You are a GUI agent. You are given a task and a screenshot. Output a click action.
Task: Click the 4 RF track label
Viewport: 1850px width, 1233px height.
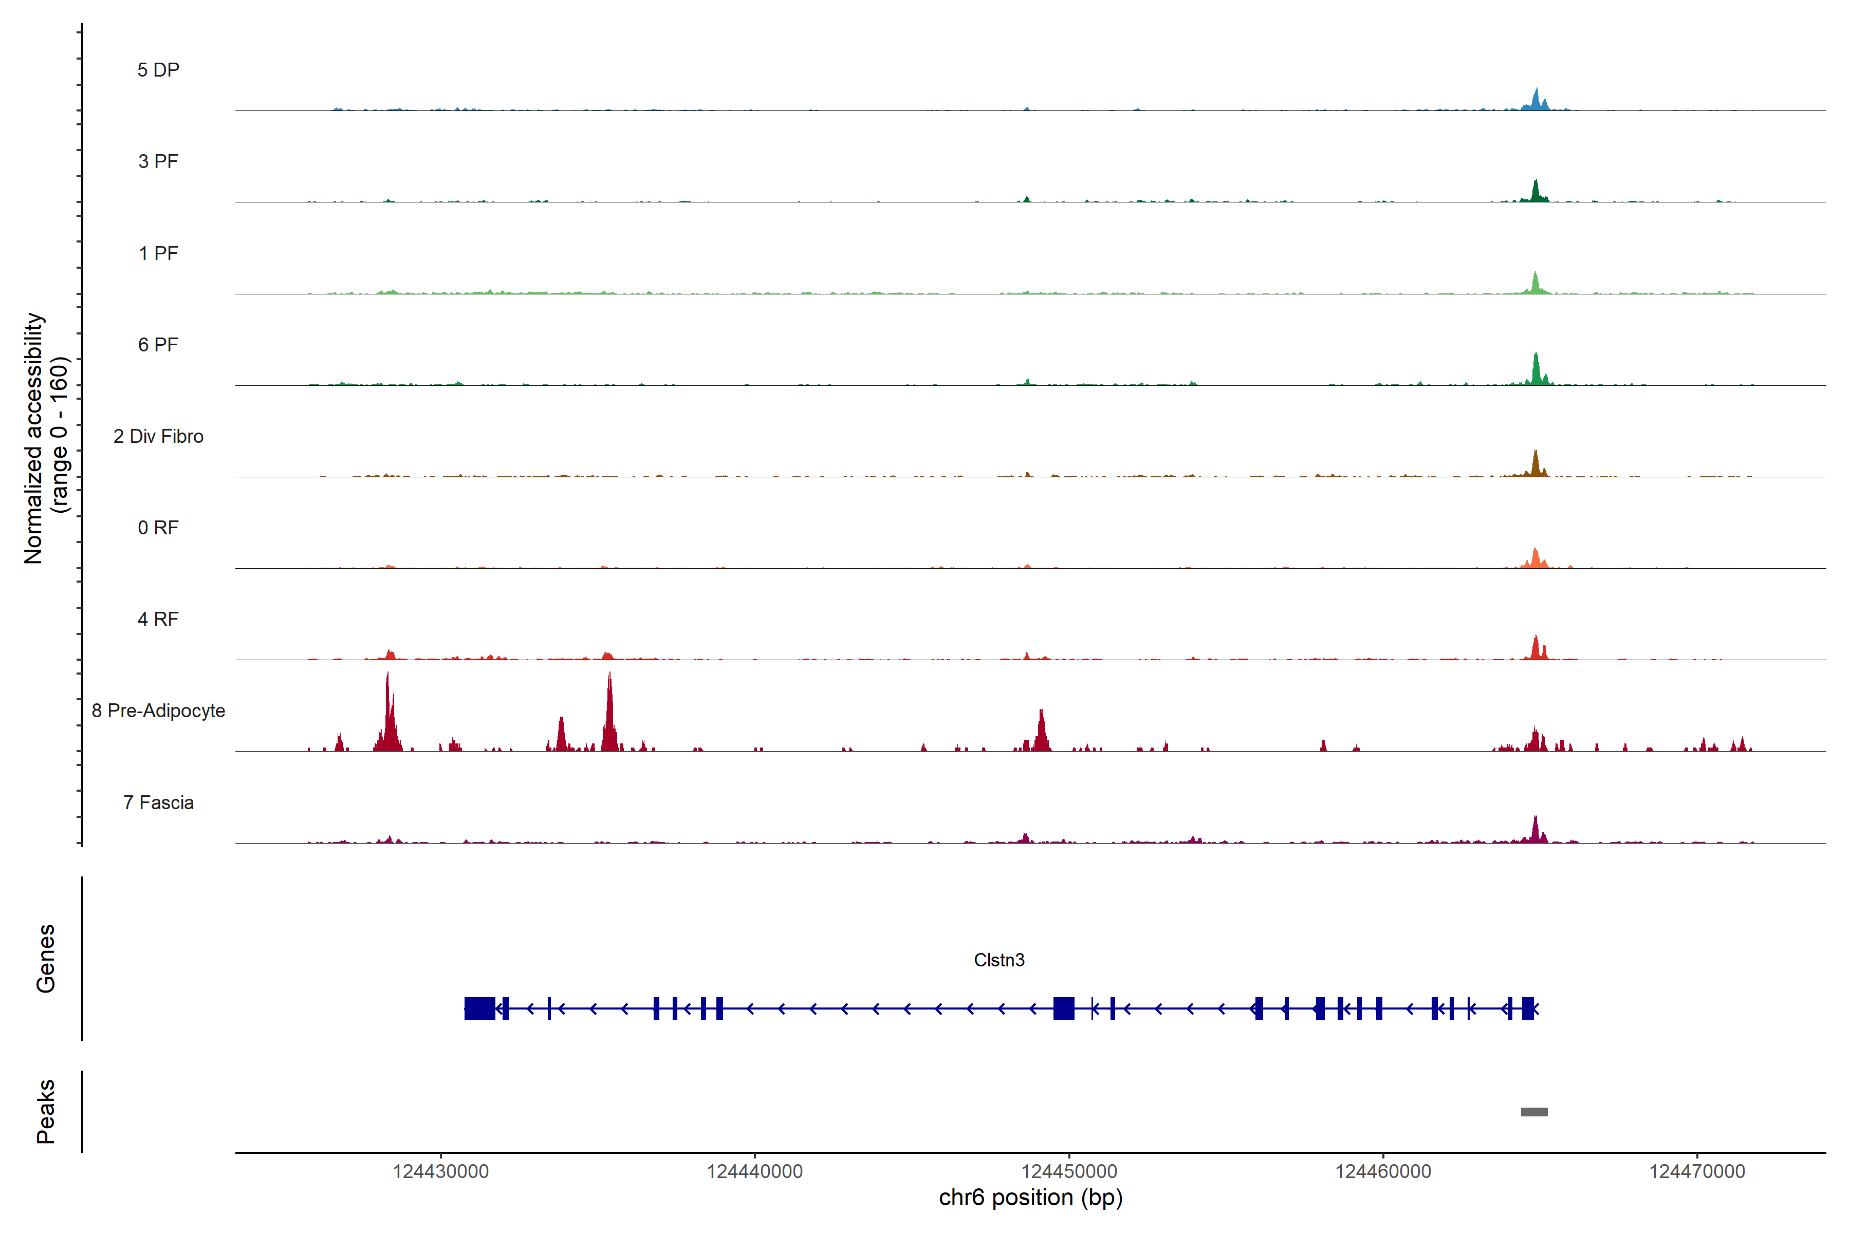pyautogui.click(x=158, y=619)
